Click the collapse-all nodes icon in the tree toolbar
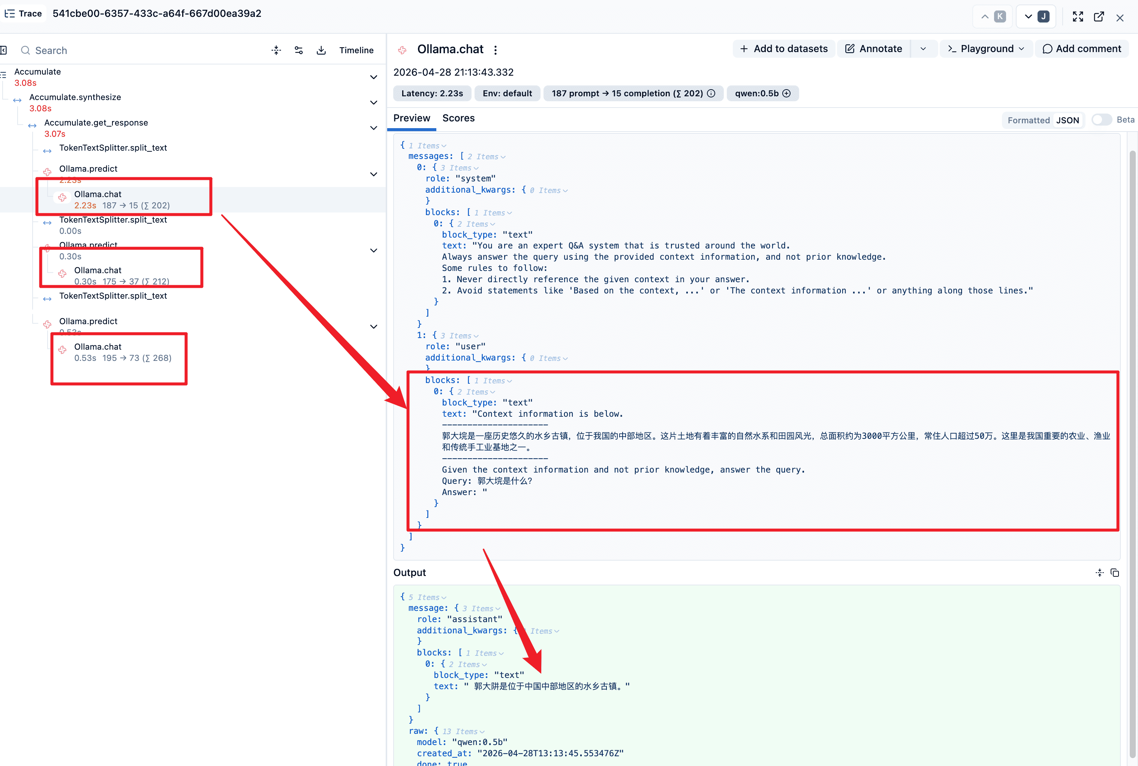 coord(276,50)
